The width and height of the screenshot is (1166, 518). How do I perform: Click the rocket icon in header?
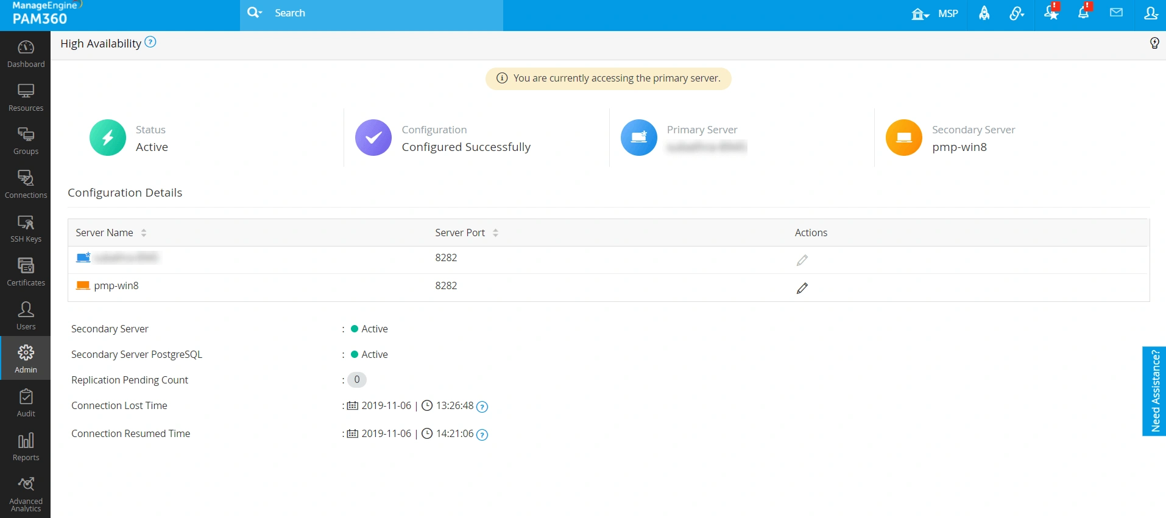point(984,13)
